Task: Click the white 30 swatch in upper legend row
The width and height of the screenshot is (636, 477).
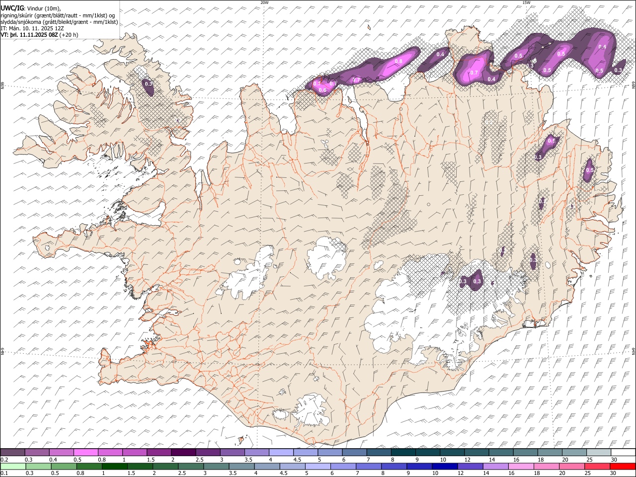Action: tap(623, 453)
